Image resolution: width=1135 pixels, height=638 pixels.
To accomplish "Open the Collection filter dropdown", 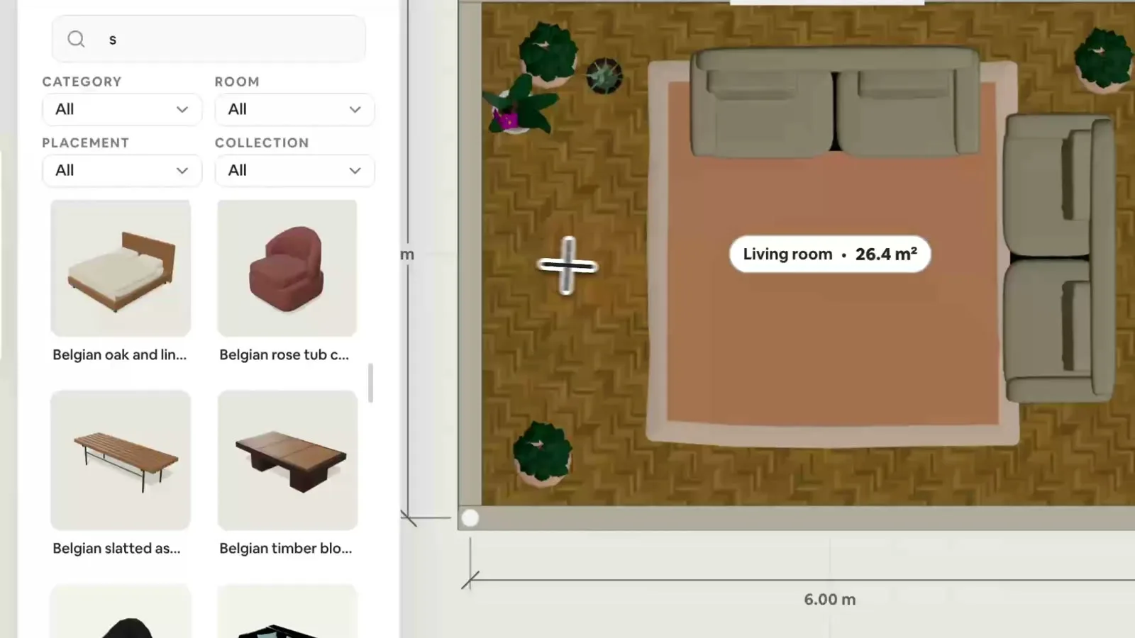I will point(294,170).
